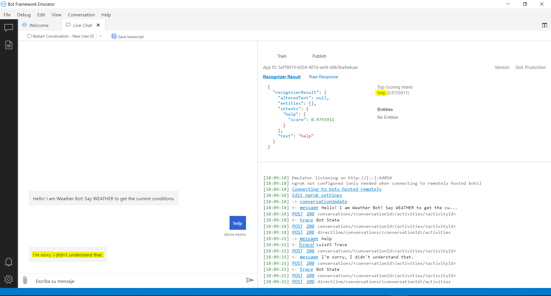The height and width of the screenshot is (296, 551).
Task: Click the Publish button
Action: pos(319,56)
